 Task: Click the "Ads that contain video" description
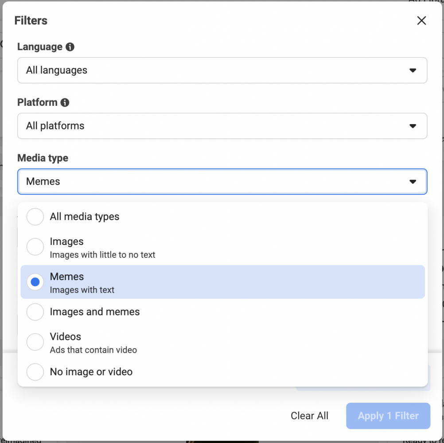pos(93,350)
